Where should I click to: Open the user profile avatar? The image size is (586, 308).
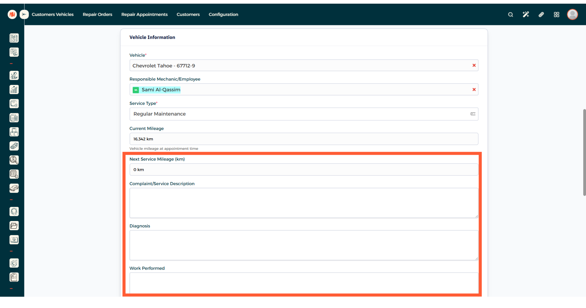[572, 14]
